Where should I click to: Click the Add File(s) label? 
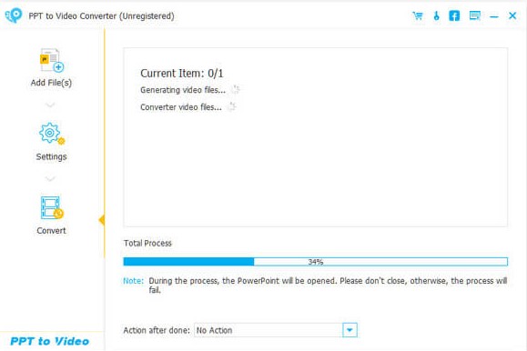[51, 83]
